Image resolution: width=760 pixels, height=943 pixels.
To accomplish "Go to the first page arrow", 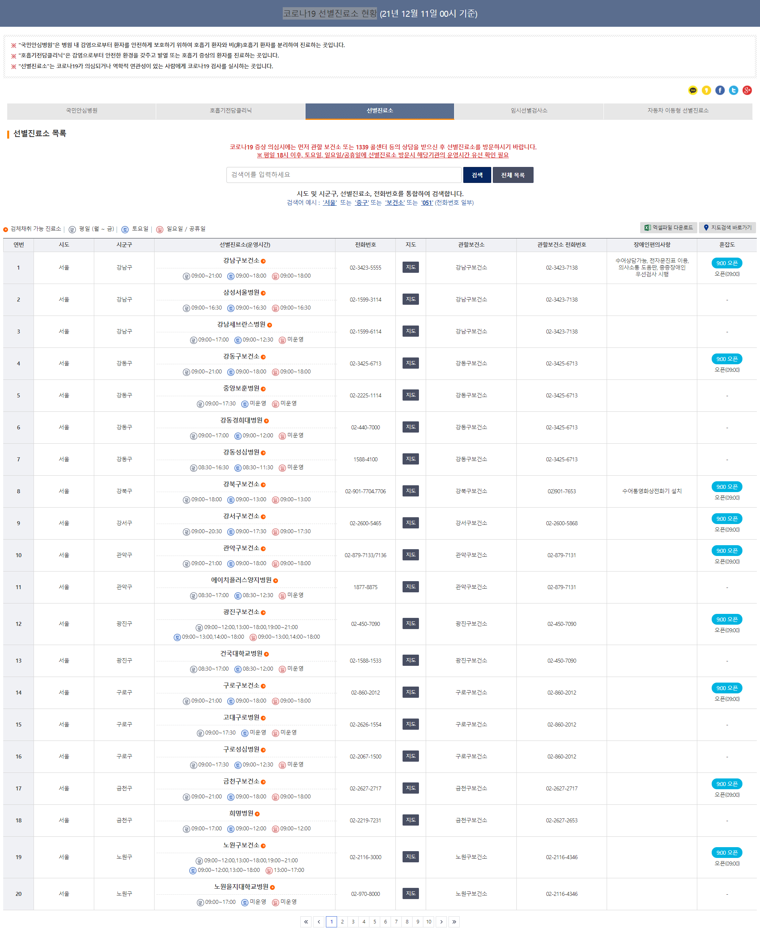I will (306, 921).
